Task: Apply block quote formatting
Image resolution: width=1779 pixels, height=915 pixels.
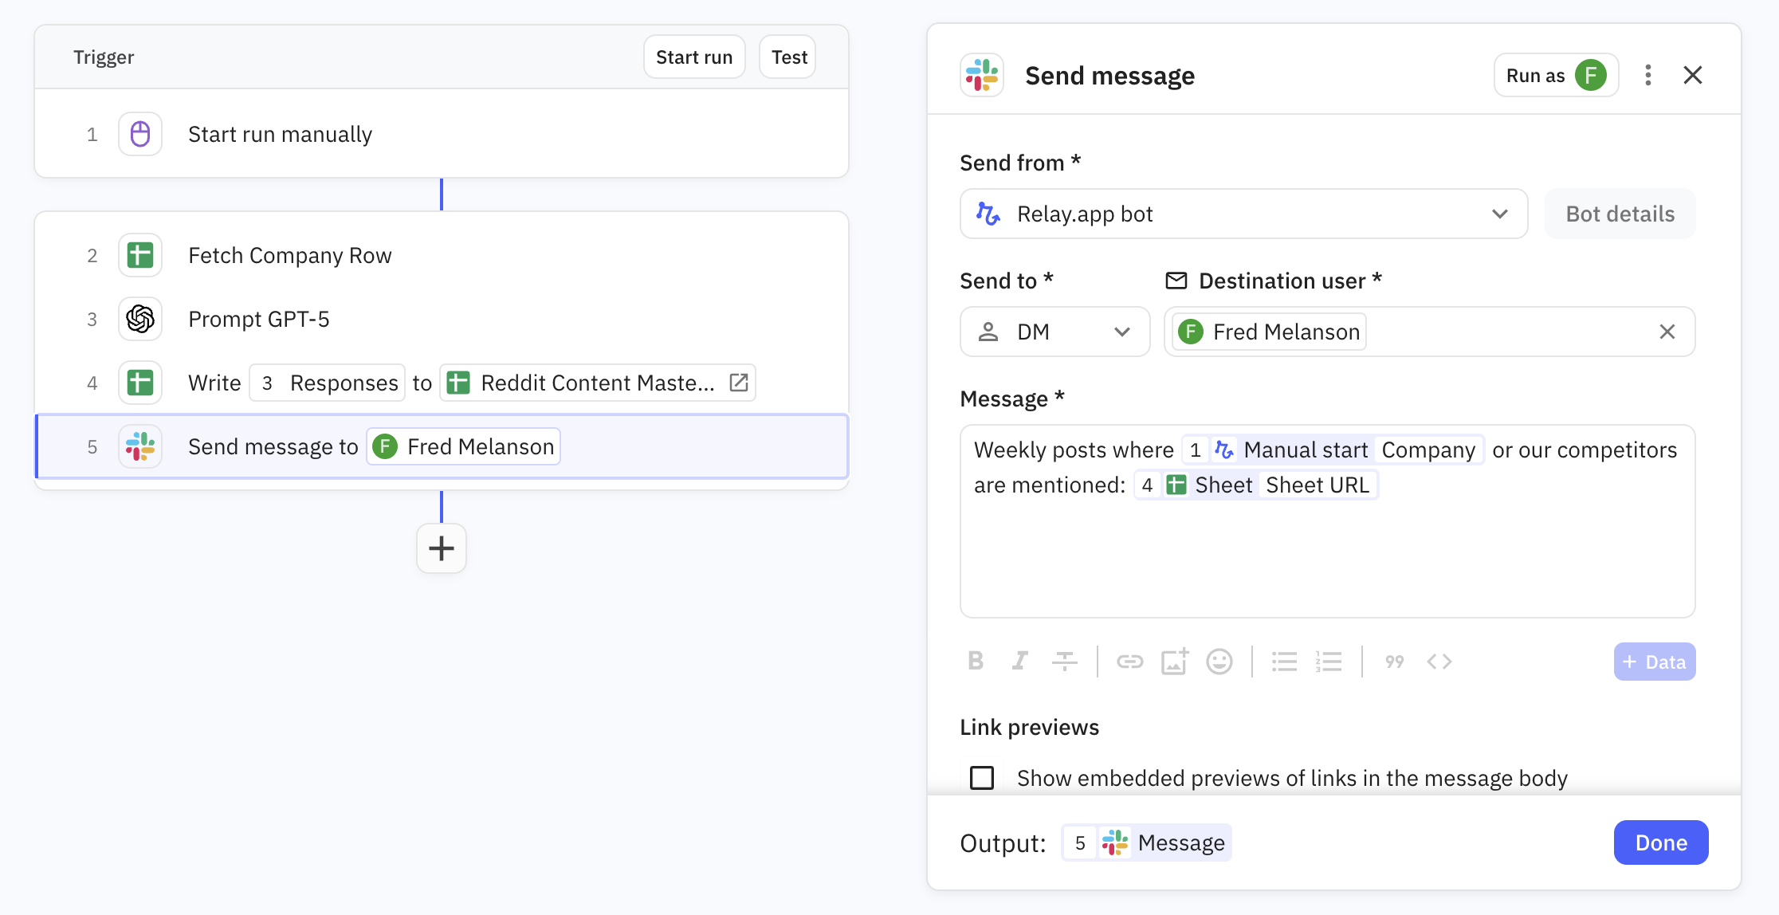Action: (1394, 661)
